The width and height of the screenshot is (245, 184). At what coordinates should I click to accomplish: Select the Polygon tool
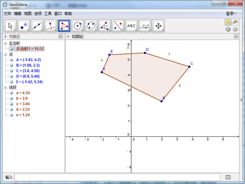pyautogui.click(x=64, y=26)
